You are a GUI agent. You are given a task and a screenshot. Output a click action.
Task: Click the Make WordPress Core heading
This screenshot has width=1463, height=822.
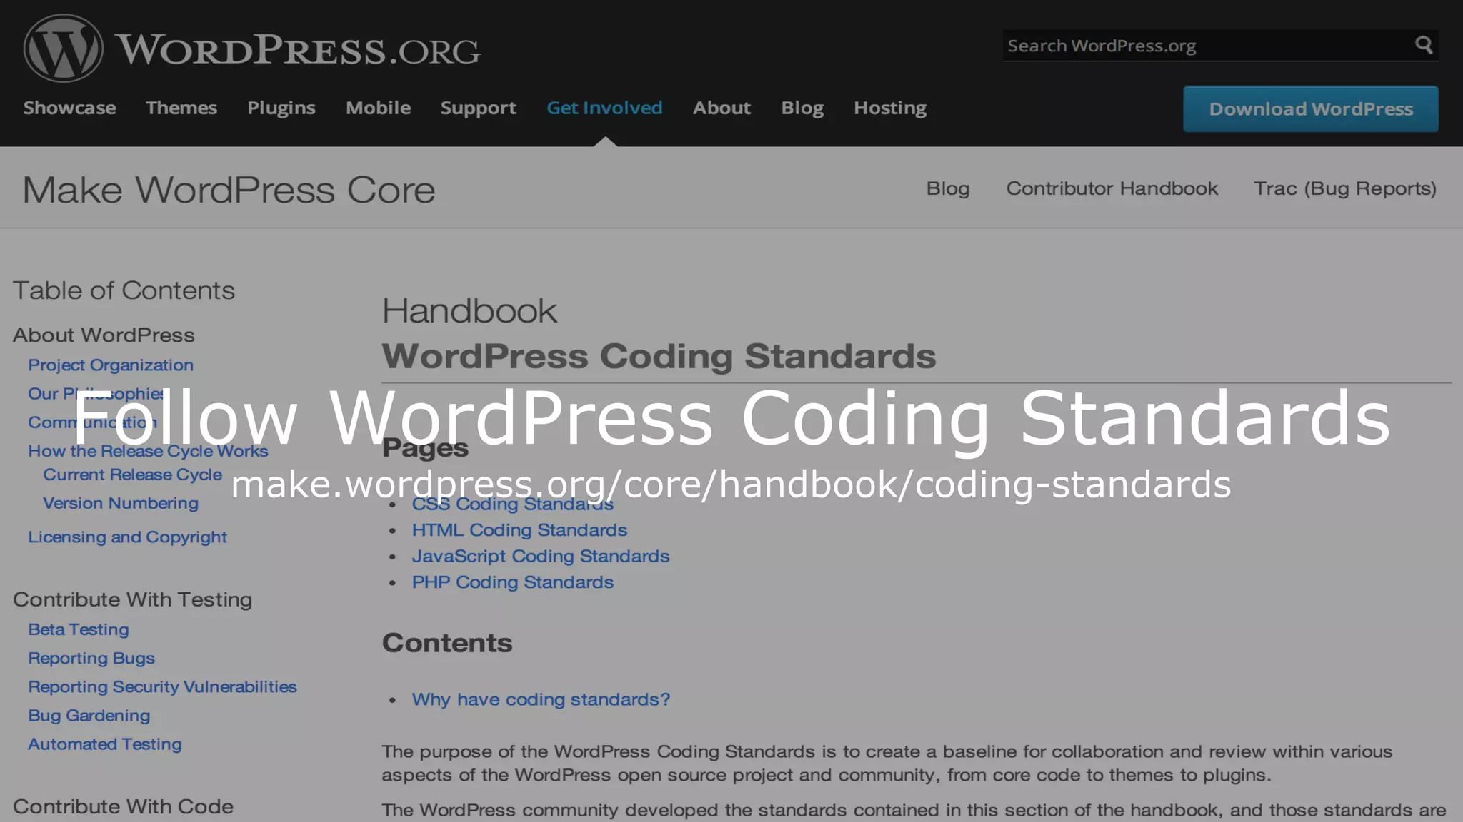229,190
